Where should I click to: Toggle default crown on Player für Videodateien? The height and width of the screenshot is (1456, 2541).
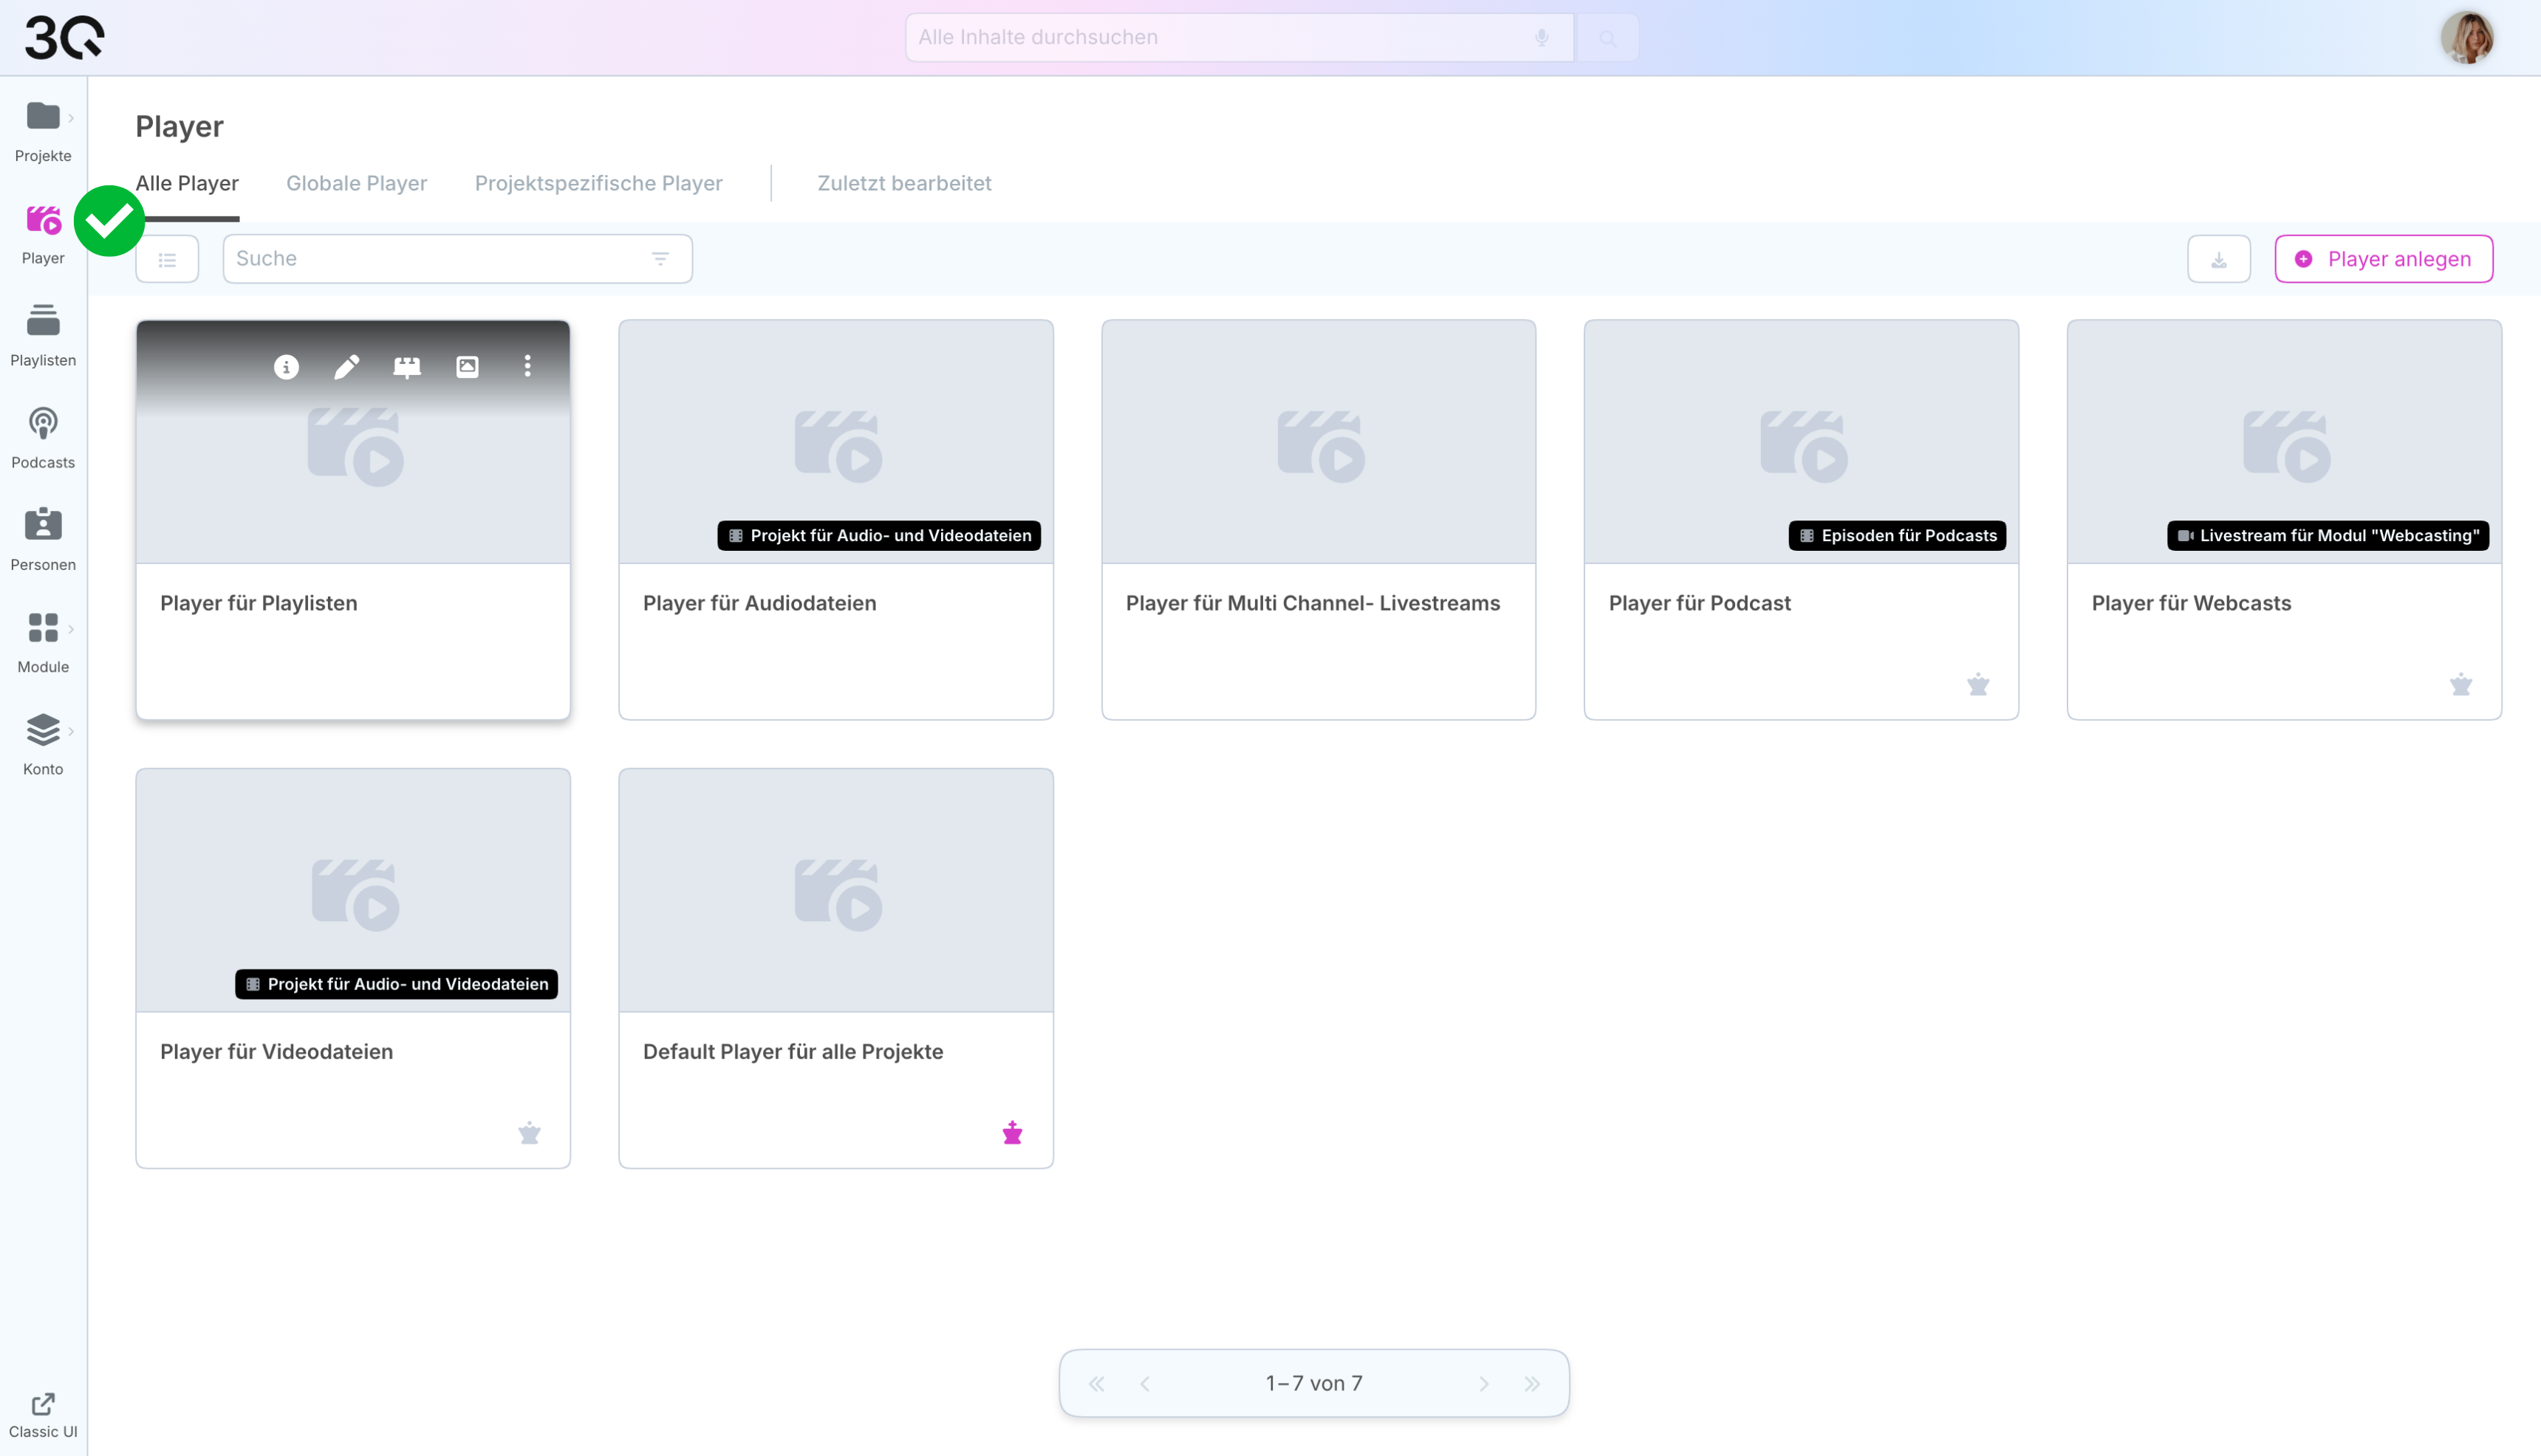(x=529, y=1133)
